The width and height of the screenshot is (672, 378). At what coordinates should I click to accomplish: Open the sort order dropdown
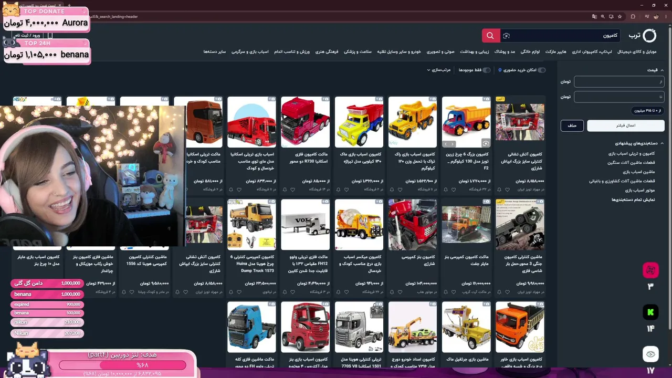(439, 70)
